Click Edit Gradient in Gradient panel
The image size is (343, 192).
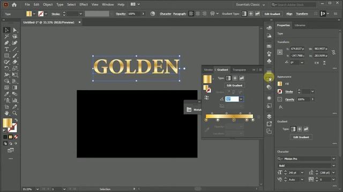point(234,85)
